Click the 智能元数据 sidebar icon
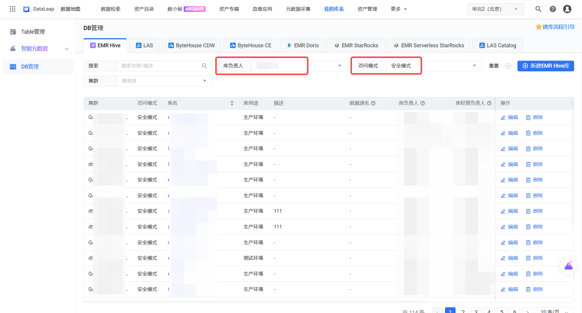 tap(13, 49)
